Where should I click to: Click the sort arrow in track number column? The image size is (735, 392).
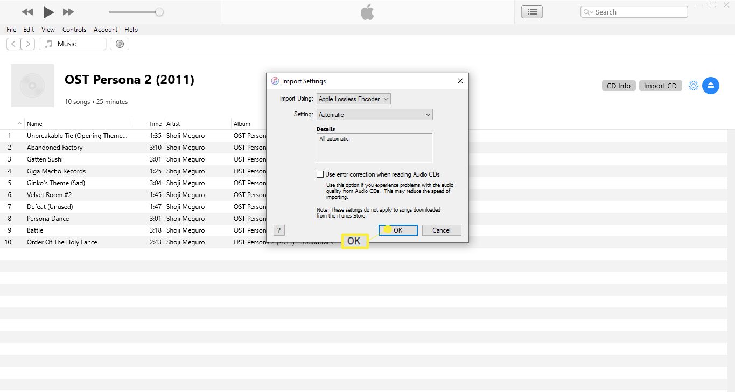(20, 124)
